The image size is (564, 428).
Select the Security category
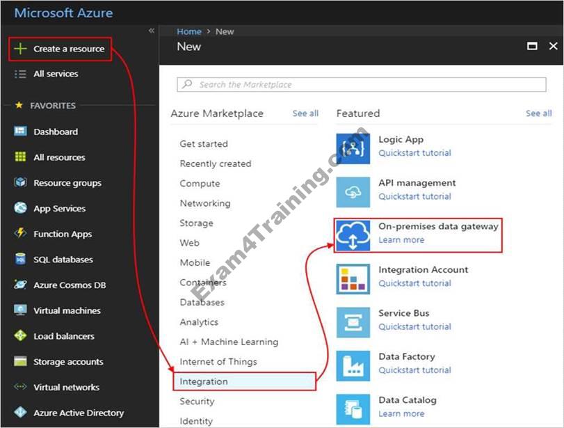click(197, 402)
